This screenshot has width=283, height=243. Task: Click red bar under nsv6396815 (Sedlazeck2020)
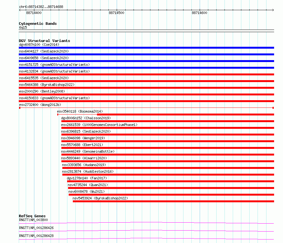point(168,135)
